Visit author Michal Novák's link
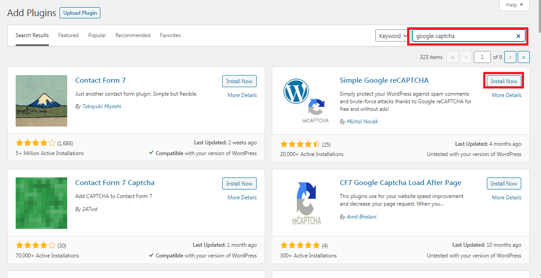Image resolution: width=541 pixels, height=278 pixels. coord(362,122)
